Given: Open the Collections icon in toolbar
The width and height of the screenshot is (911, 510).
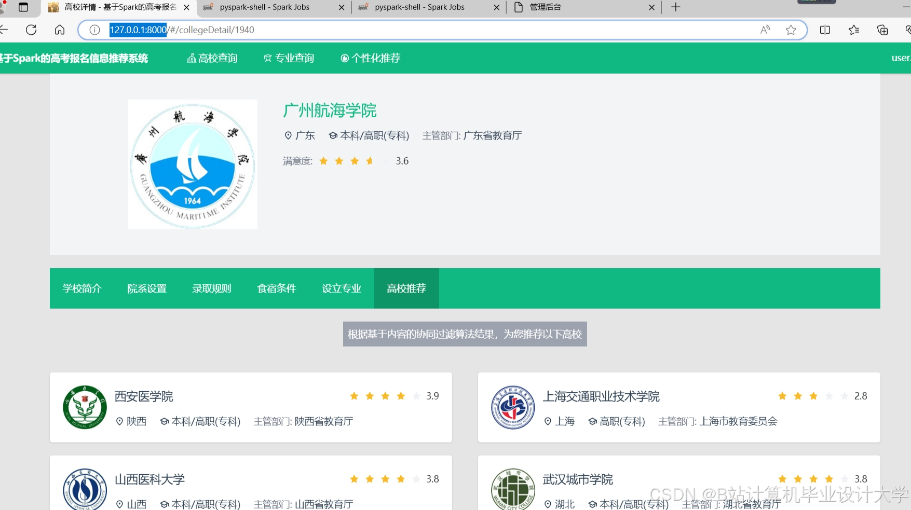Looking at the screenshot, I should [x=853, y=30].
